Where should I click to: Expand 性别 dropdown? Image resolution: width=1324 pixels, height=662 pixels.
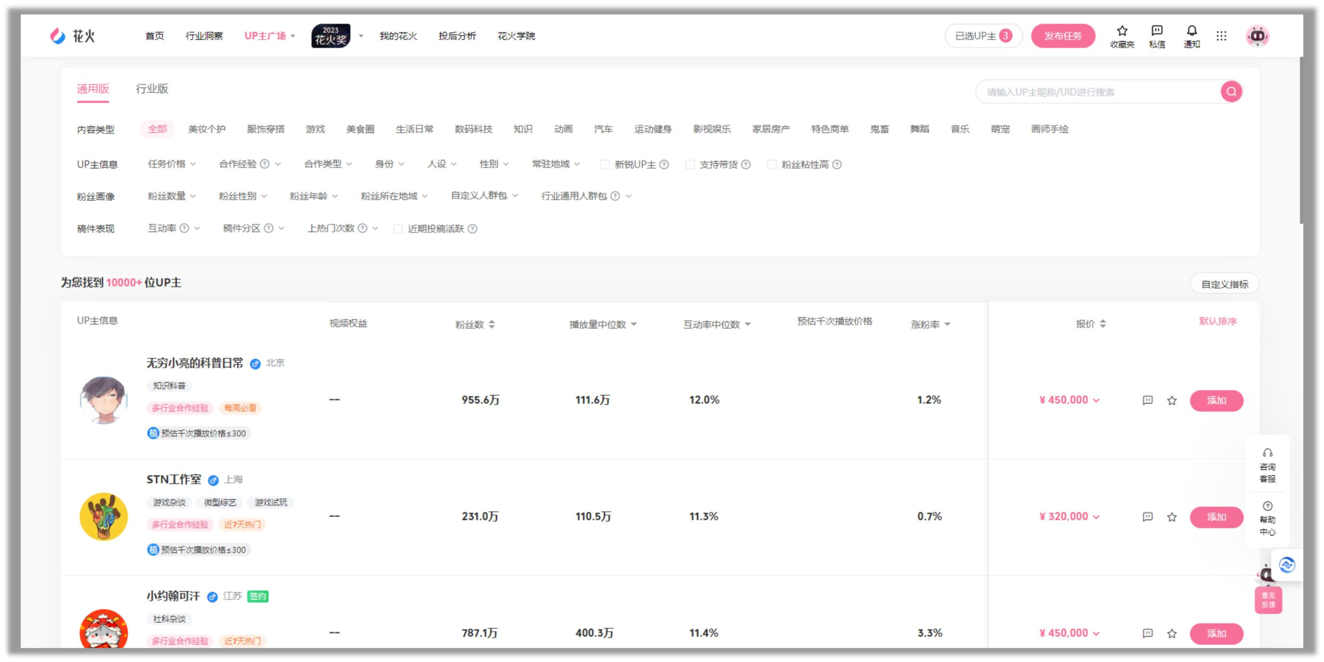tap(494, 164)
